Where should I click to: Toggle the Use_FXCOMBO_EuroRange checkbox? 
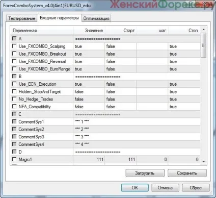[14, 69]
